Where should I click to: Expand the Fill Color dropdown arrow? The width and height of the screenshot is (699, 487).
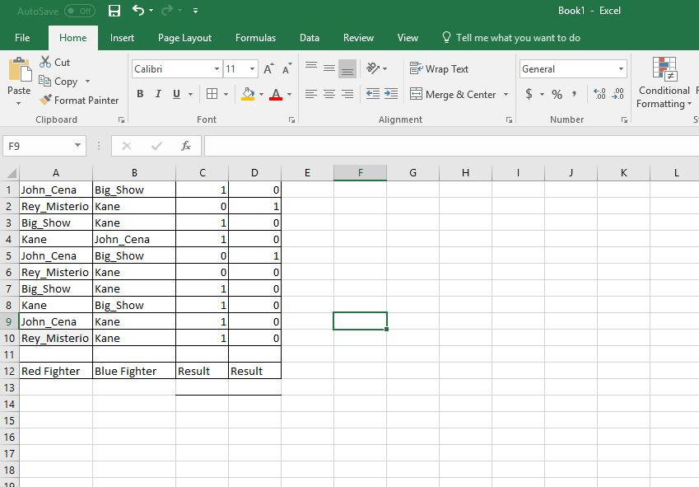click(x=261, y=95)
